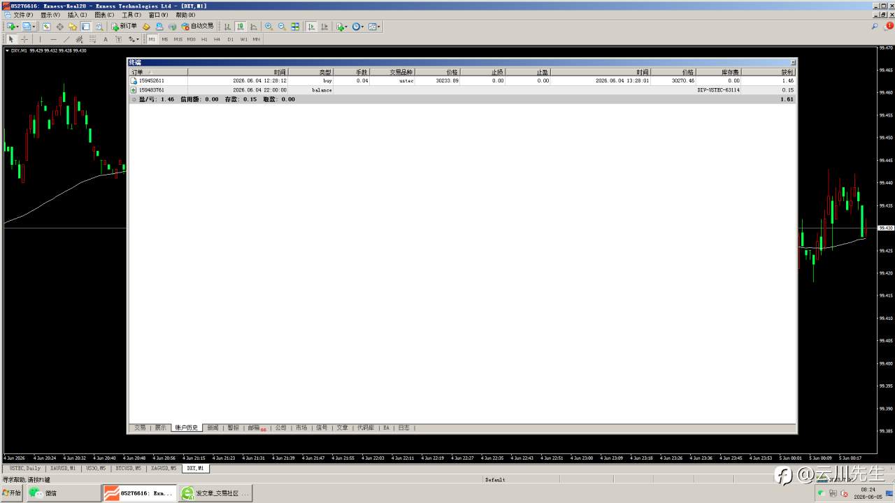Open the 工具 (Tools) menu
This screenshot has height=503, width=895.
pyautogui.click(x=131, y=15)
